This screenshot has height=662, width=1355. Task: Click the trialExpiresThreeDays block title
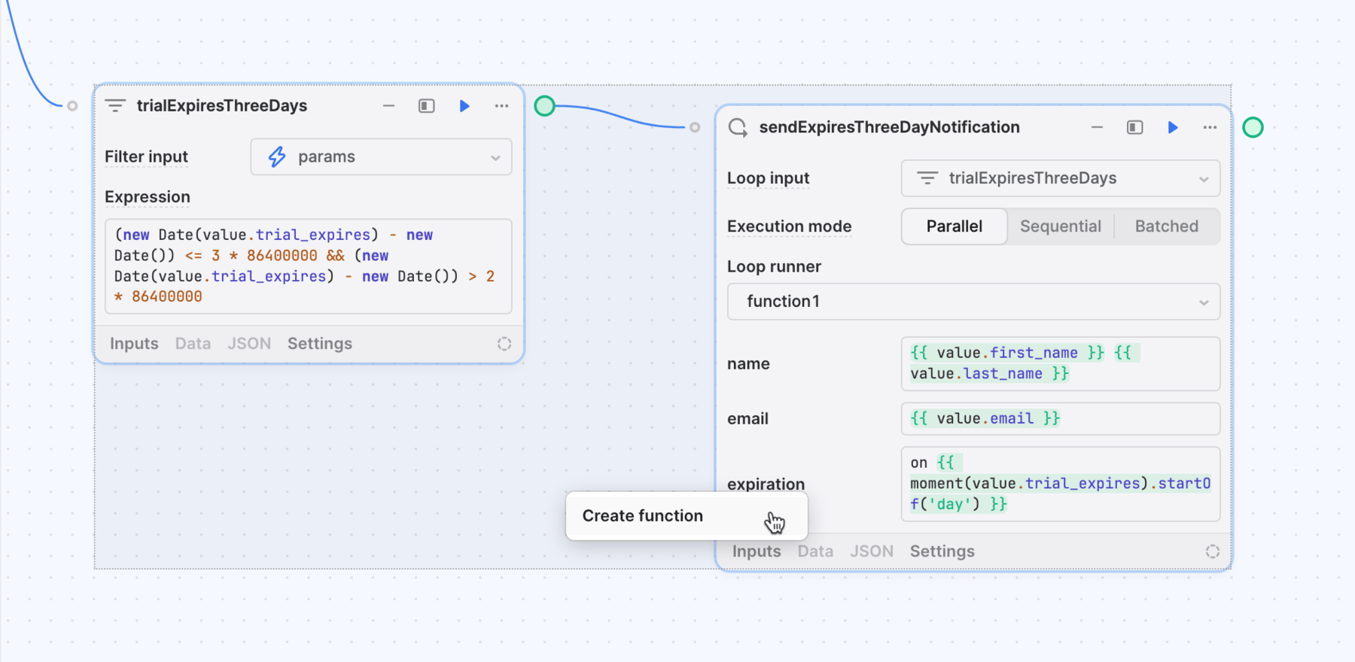[222, 106]
